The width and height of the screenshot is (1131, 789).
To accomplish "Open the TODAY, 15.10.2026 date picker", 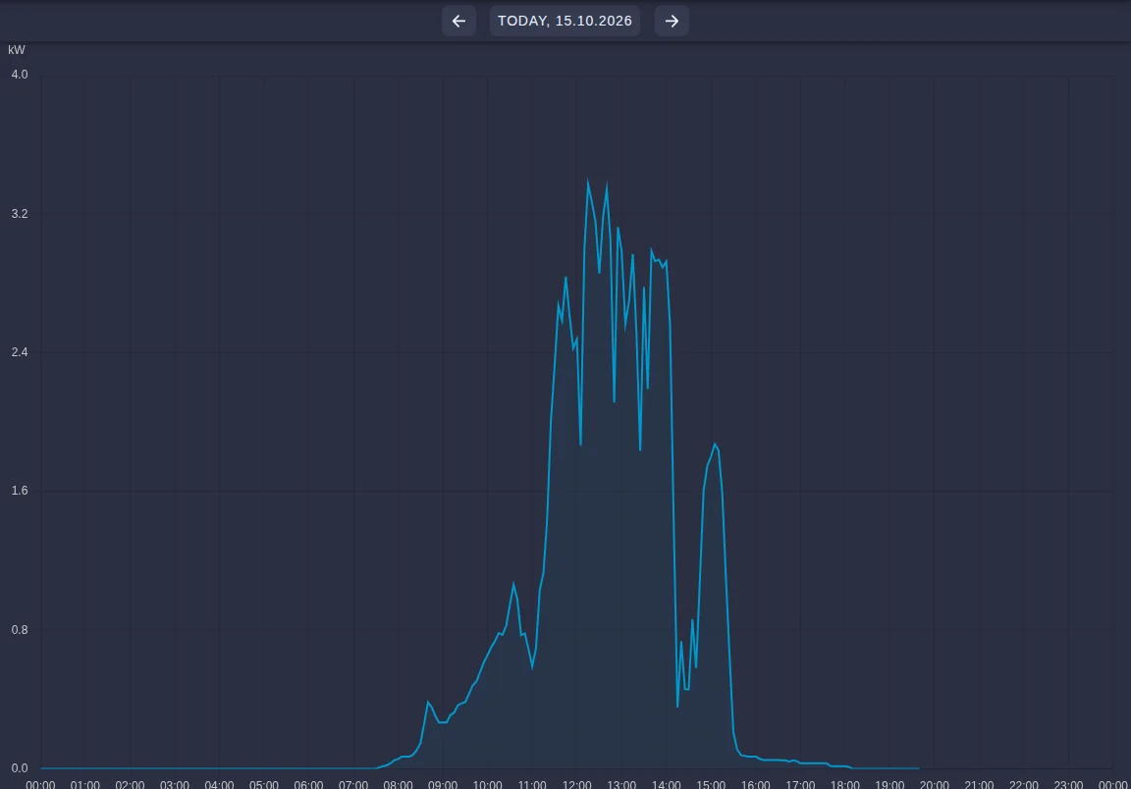I will click(x=565, y=21).
